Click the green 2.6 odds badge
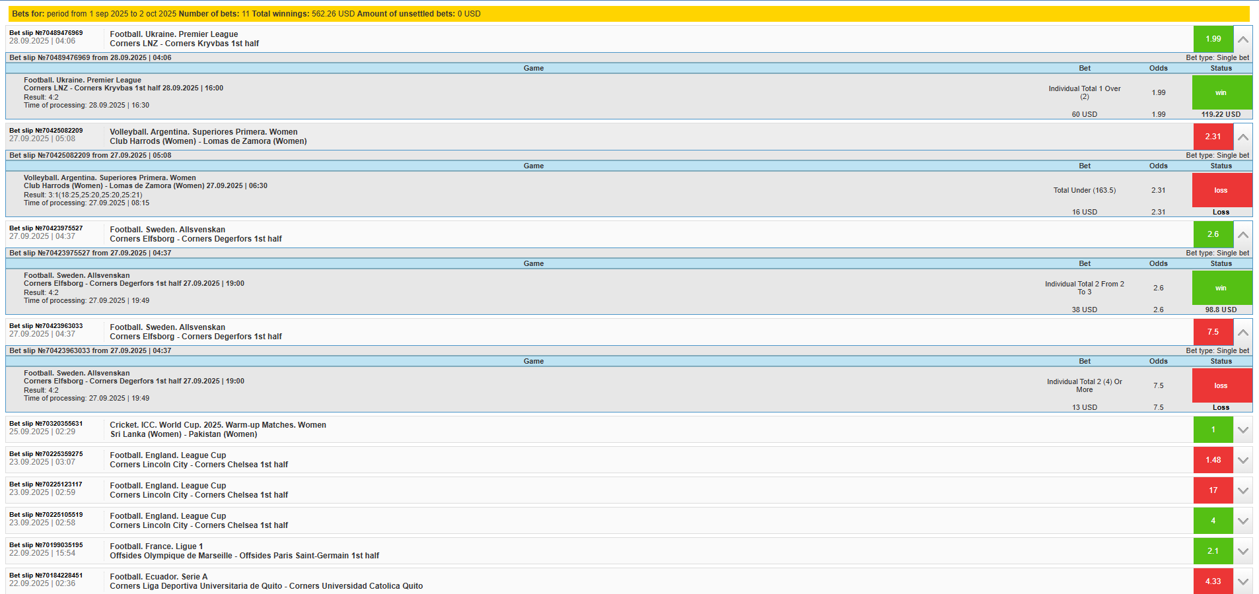The height and width of the screenshot is (594, 1259). 1213,234
